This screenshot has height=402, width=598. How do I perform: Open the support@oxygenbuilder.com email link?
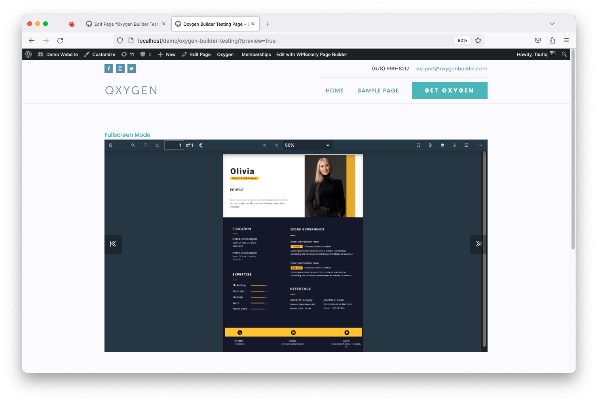point(451,68)
